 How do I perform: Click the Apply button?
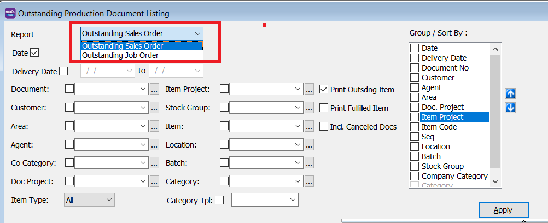pos(503,210)
